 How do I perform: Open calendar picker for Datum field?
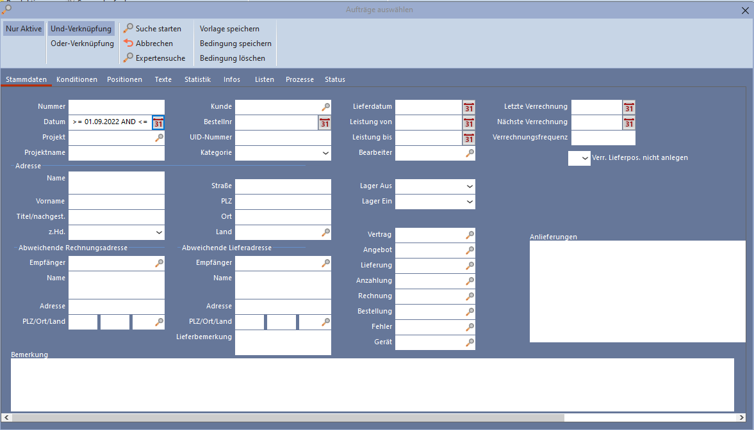pos(158,122)
